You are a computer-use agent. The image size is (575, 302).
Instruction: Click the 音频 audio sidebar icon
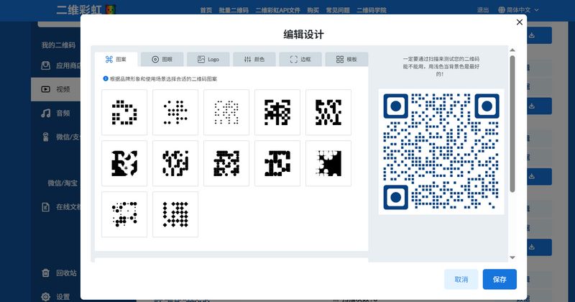point(45,113)
